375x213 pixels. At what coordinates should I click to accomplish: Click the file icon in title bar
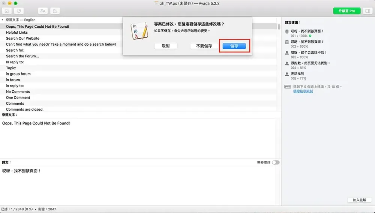pos(156,3)
